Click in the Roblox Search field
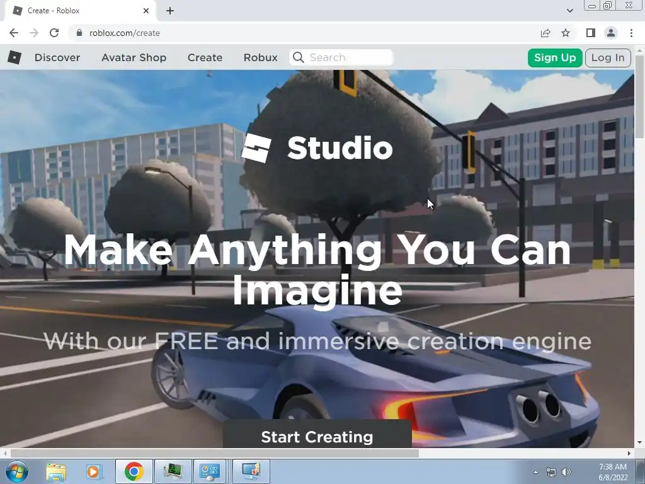Viewport: 645px width, 484px height. [x=341, y=57]
